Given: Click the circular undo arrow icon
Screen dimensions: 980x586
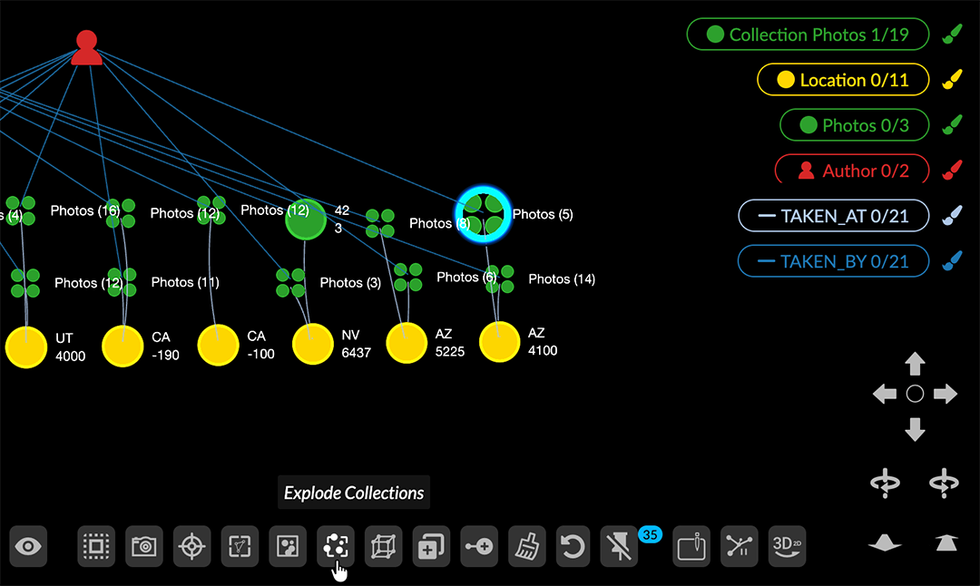Looking at the screenshot, I should click(573, 547).
